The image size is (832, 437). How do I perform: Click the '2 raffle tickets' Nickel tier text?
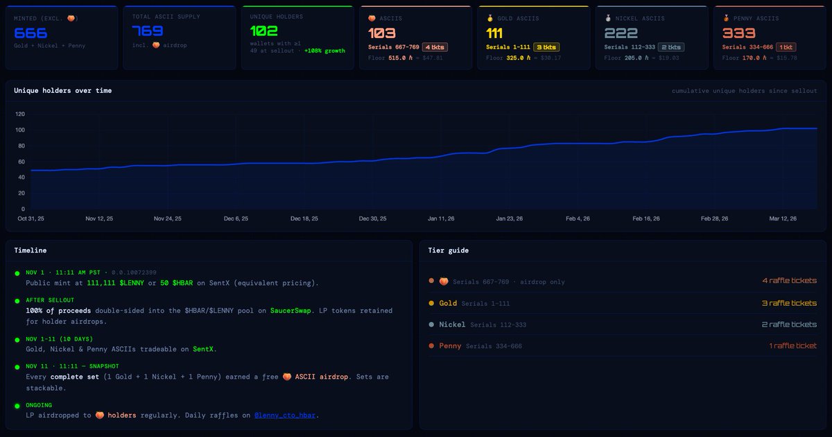pos(788,325)
